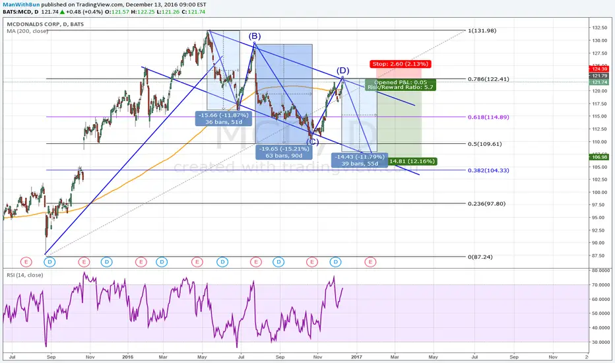Click the green 121.74 price axis tag

[x=600, y=82]
